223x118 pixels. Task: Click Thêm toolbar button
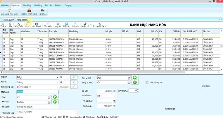3,25
